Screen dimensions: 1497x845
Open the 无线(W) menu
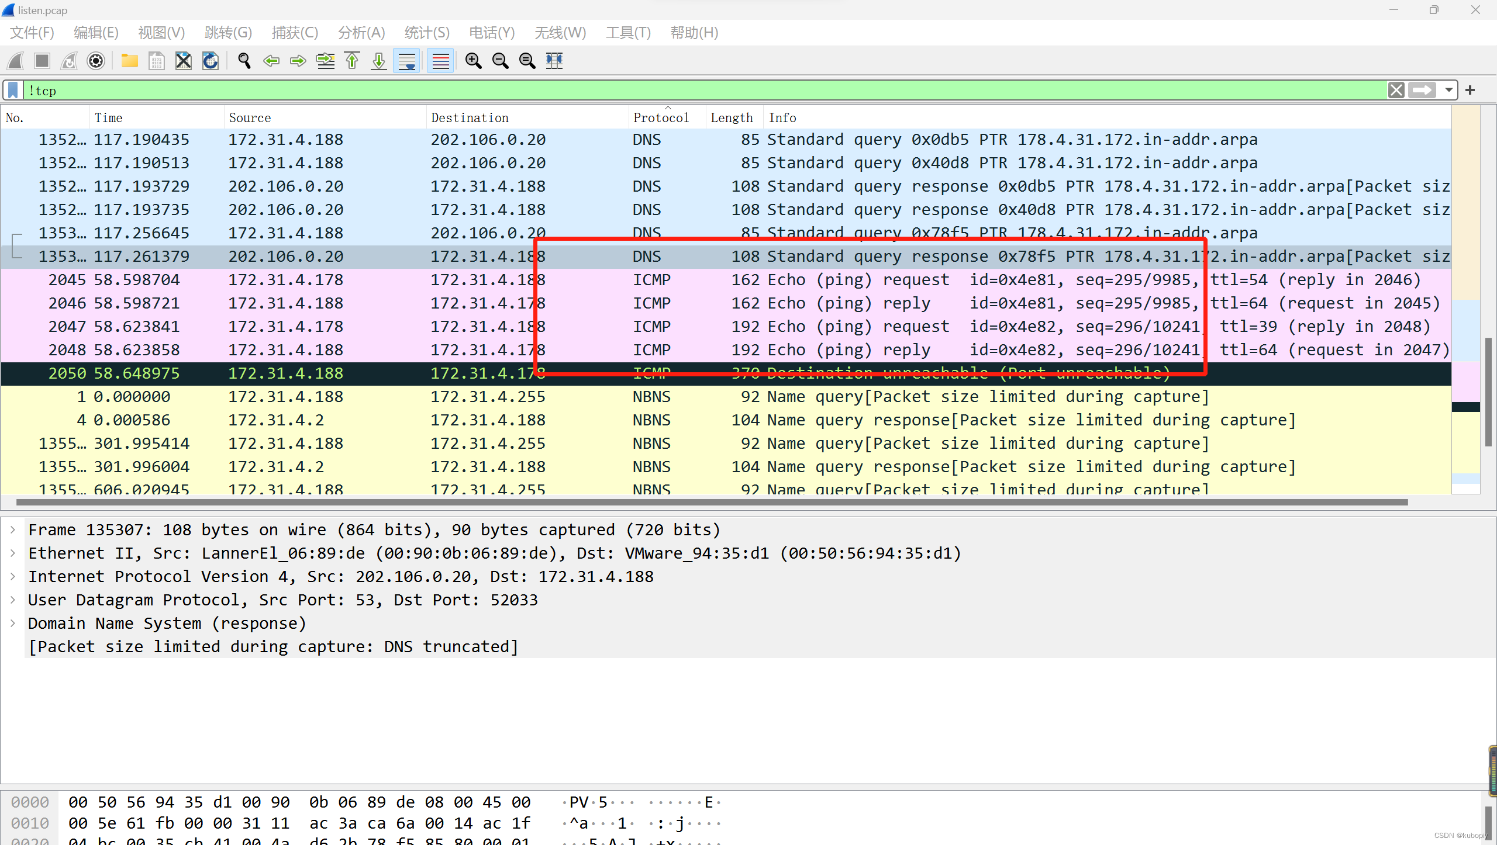coord(560,33)
